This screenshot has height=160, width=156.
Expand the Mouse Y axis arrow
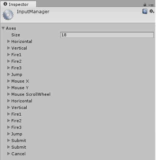tap(8, 88)
